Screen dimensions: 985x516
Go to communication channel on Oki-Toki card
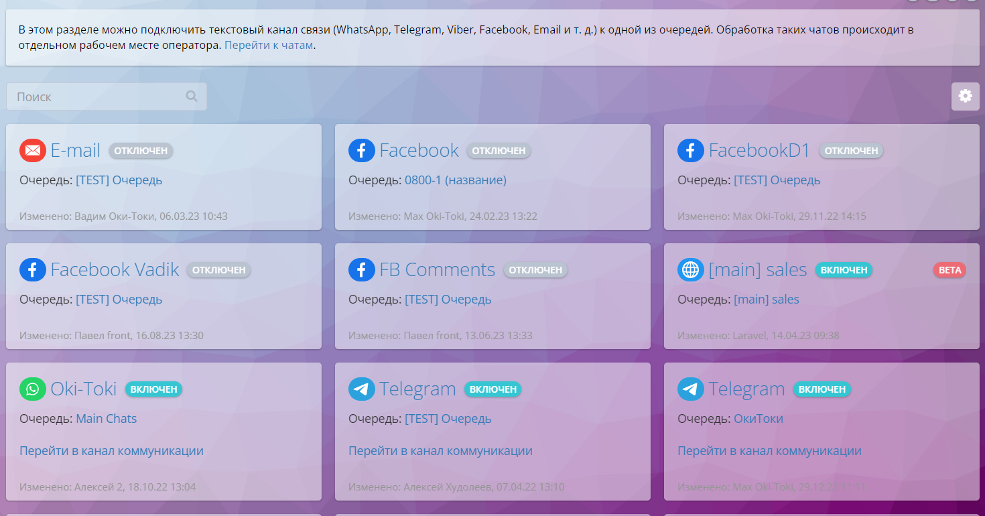tap(111, 450)
